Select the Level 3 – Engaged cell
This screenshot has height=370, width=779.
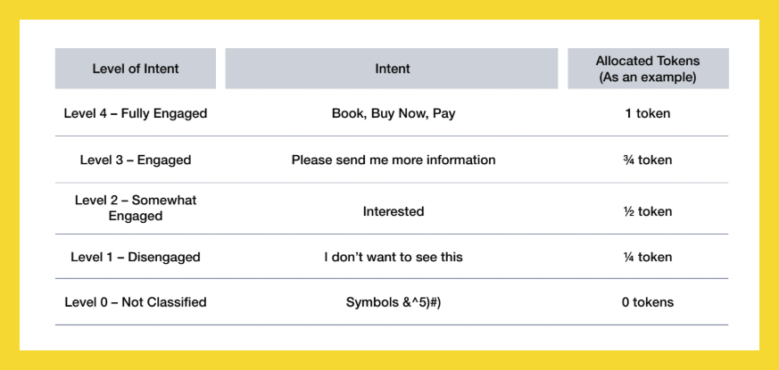click(136, 160)
